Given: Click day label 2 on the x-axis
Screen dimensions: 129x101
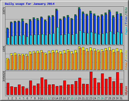Looking at the screenshot, I should [12, 98].
